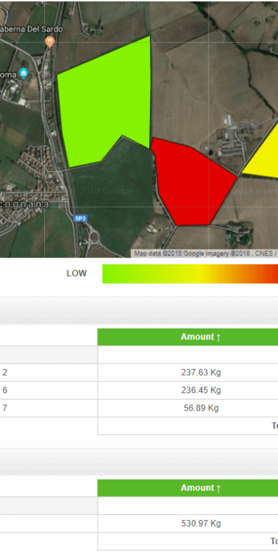
Task: Click the sort arrow in upper Amount header
Action: point(219,337)
